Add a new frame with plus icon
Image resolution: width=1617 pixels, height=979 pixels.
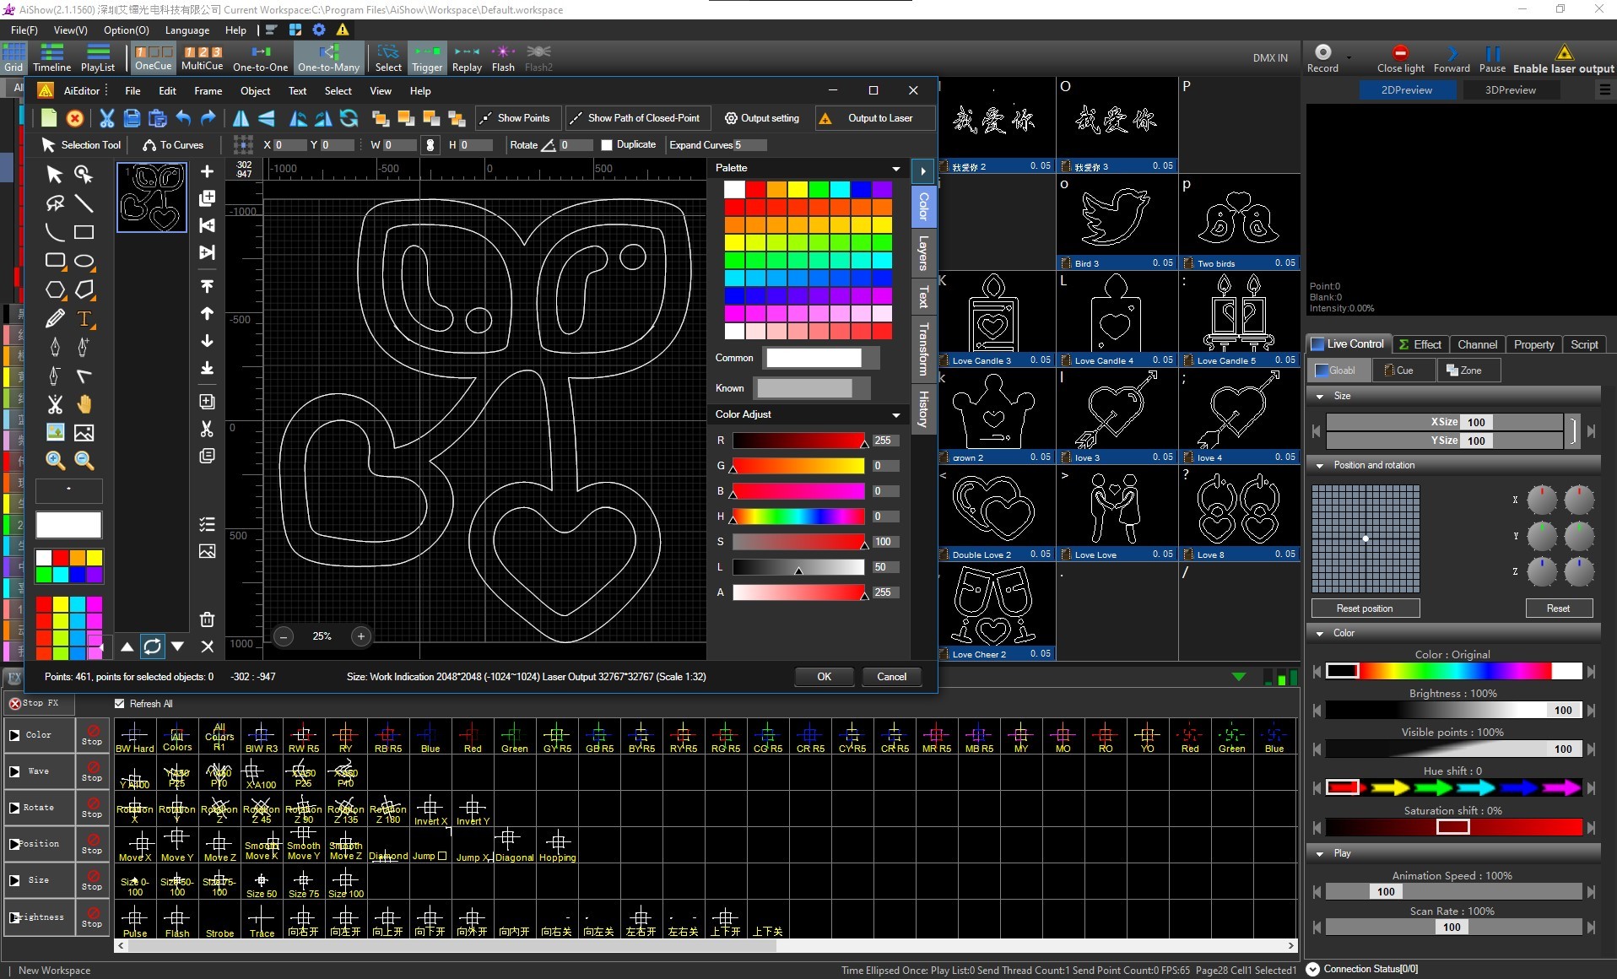(207, 171)
